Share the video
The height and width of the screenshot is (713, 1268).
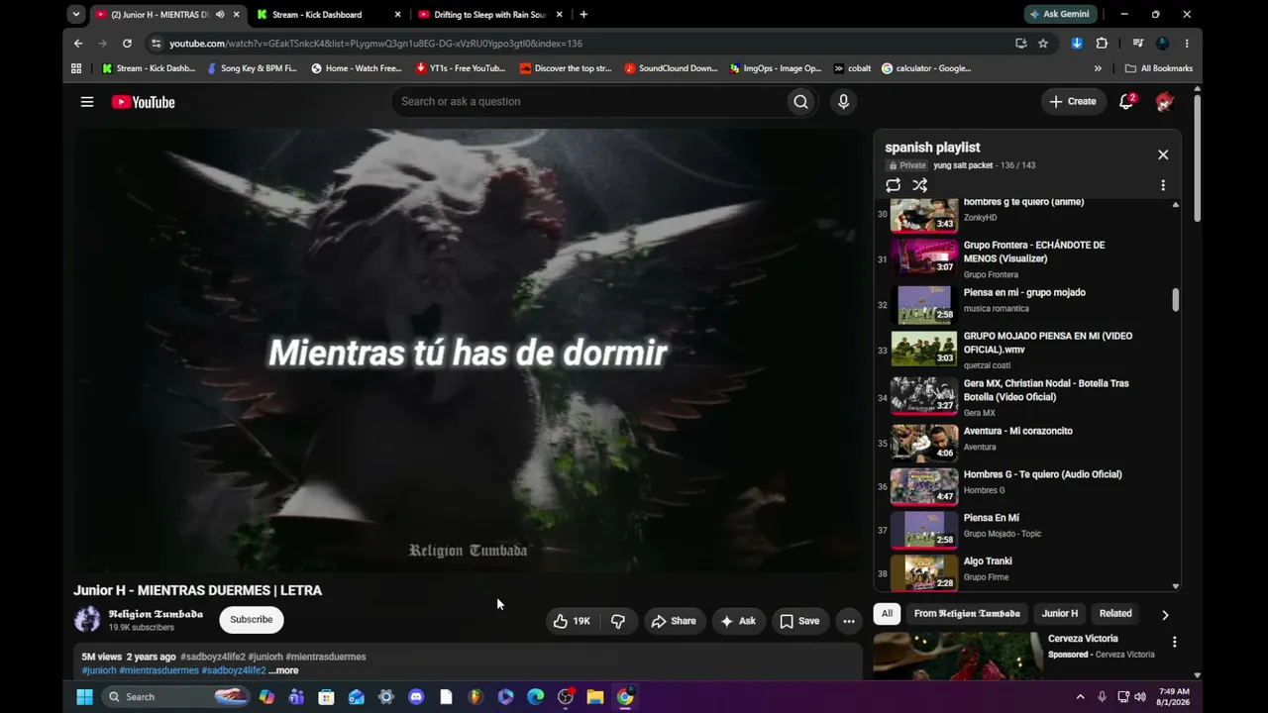(674, 621)
